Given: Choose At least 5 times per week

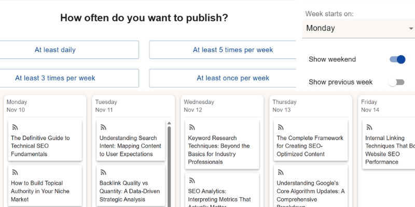Looking at the screenshot, I should (x=233, y=50).
